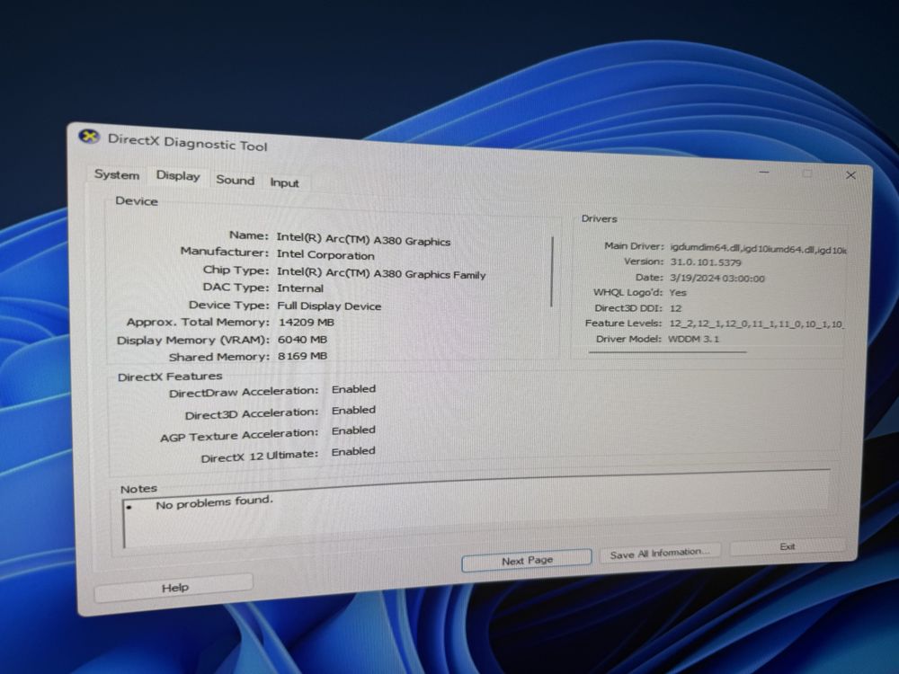
Task: Click the Drivers panel horizontal scrollbar
Action: (667, 351)
